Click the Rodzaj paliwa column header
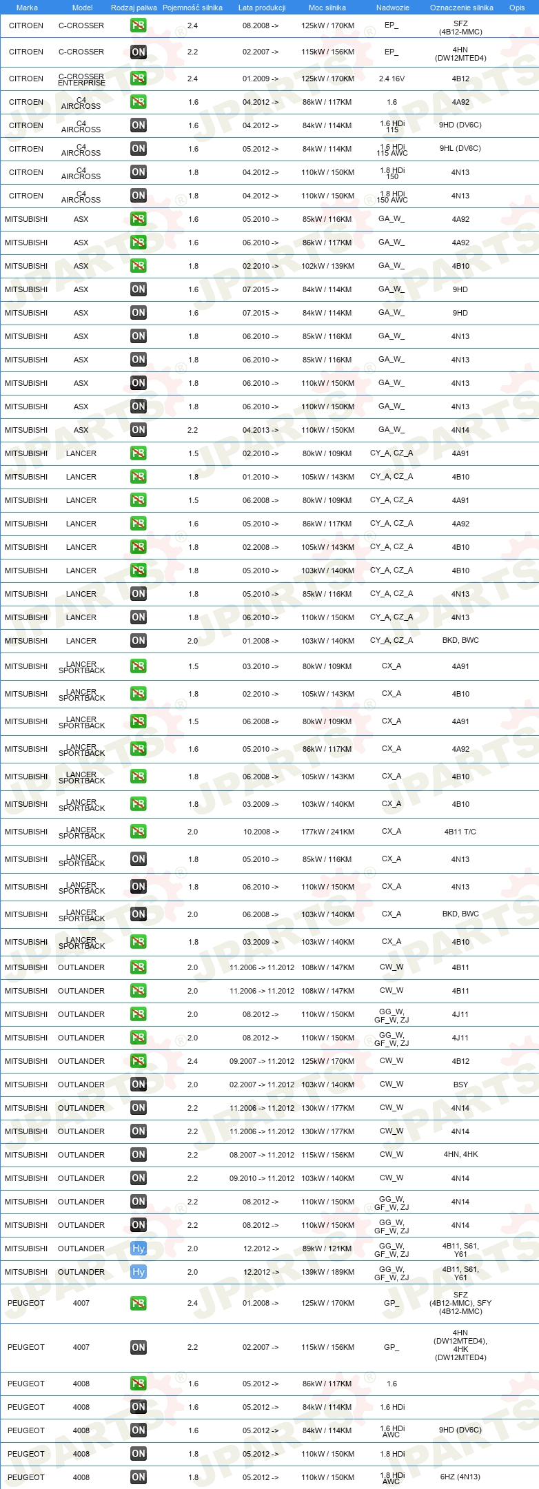 click(x=134, y=8)
